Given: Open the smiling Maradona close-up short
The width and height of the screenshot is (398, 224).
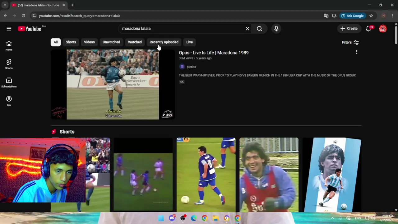Looking at the screenshot, I should coord(269,175).
